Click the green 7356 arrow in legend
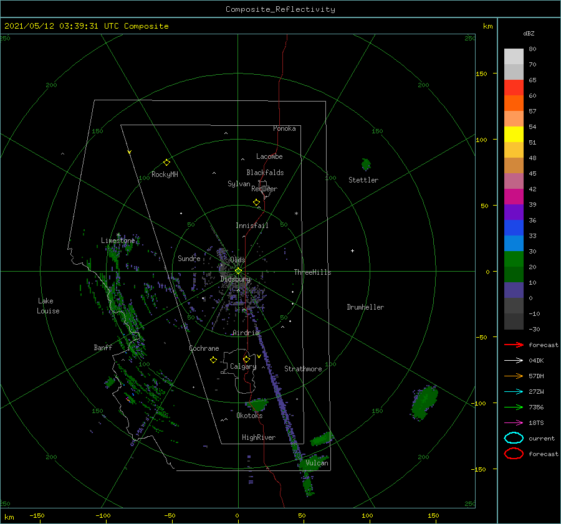The height and width of the screenshot is (524, 561). coord(514,407)
